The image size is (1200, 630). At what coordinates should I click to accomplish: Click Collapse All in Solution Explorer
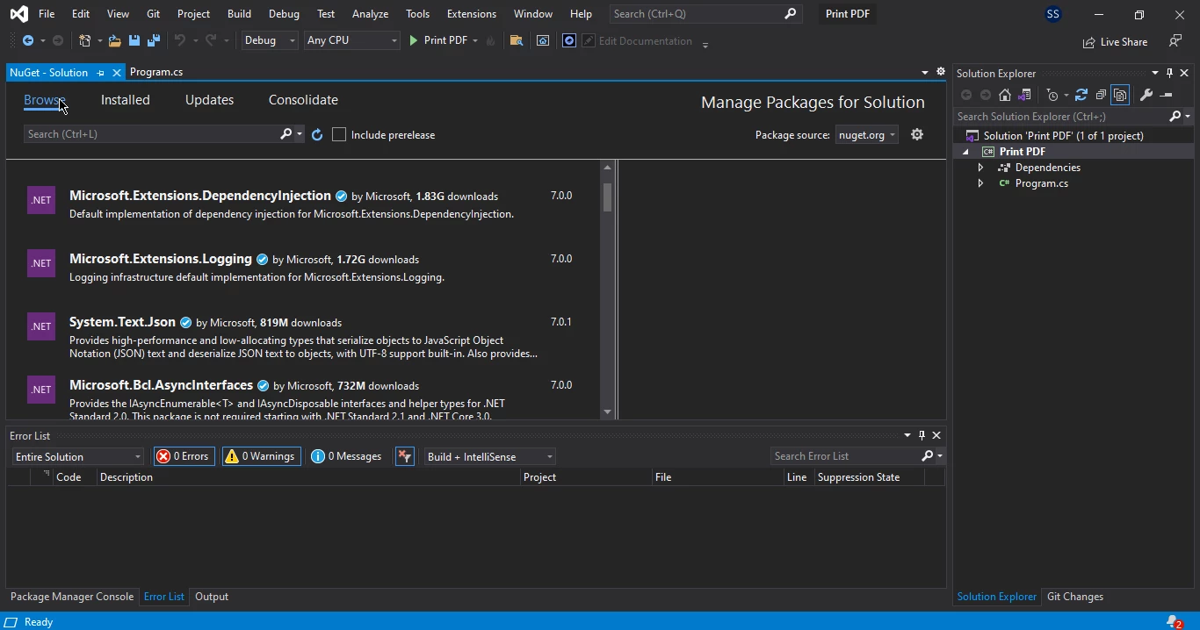[1101, 95]
